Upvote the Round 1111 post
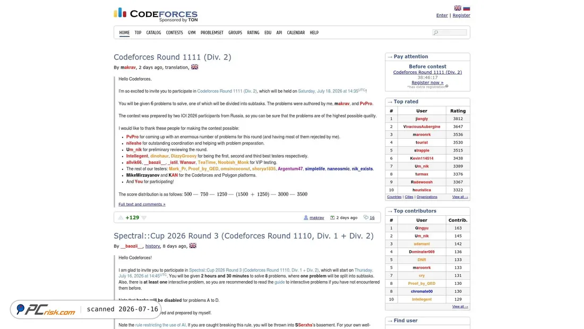 click(x=121, y=217)
